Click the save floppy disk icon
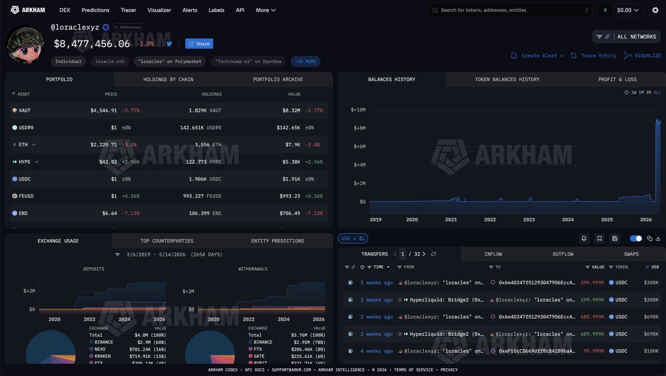666x376 pixels. (x=615, y=238)
